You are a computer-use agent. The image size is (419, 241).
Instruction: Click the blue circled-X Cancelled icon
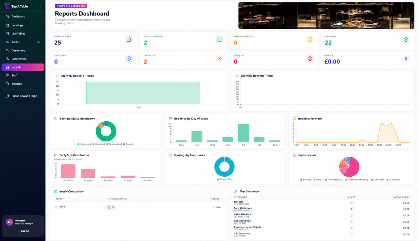pyautogui.click(x=129, y=59)
